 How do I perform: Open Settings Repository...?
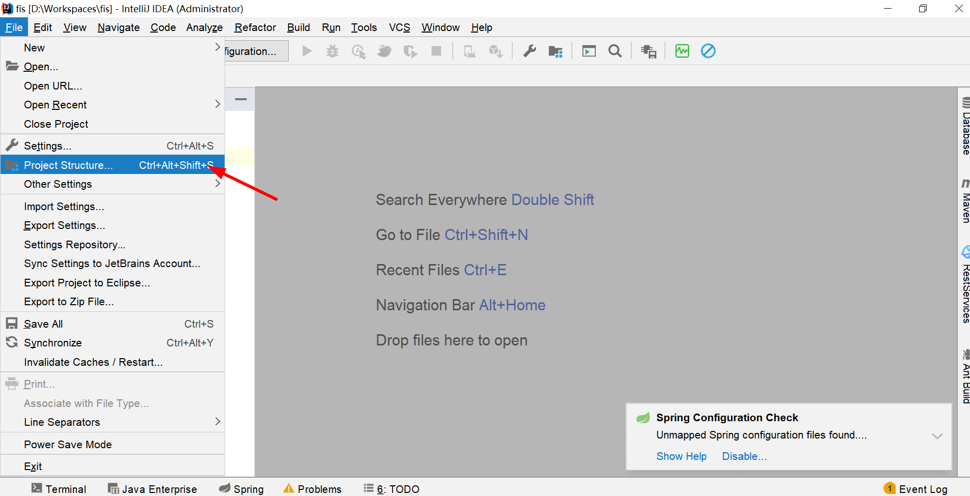113,245
